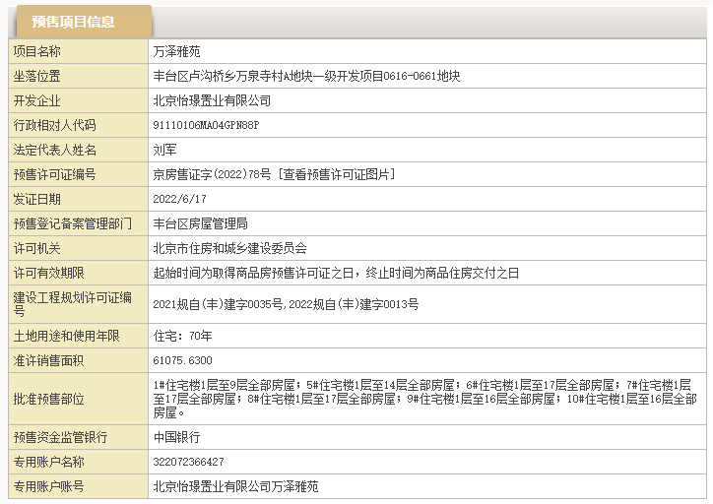
Task: Click developer name 北京怡璟置业有限公司 in 开发企业 row
Action: click(x=212, y=100)
